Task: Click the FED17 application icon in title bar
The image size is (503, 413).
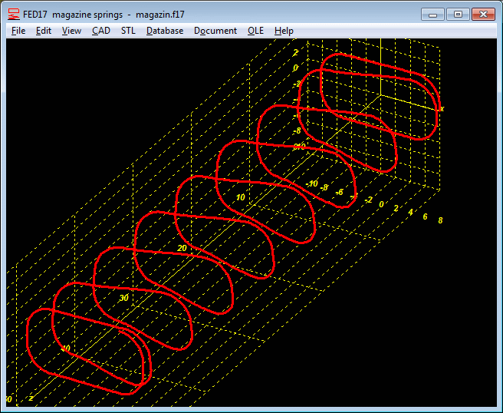Action: (14, 15)
